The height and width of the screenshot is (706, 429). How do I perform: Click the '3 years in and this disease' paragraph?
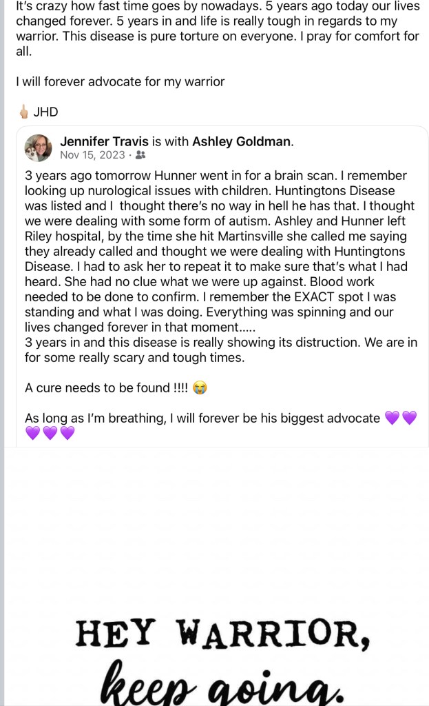point(219,350)
